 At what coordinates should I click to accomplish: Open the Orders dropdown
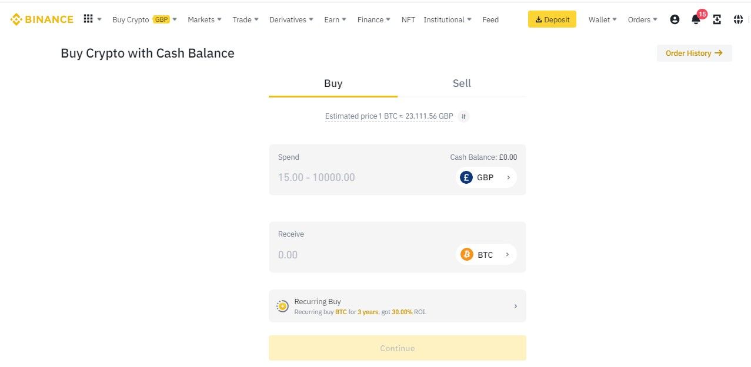[x=643, y=19]
